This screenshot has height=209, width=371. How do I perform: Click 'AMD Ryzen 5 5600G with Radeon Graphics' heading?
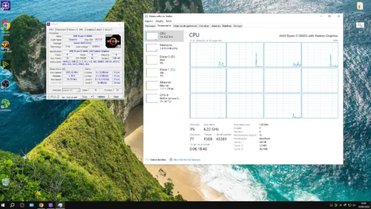pos(308,36)
